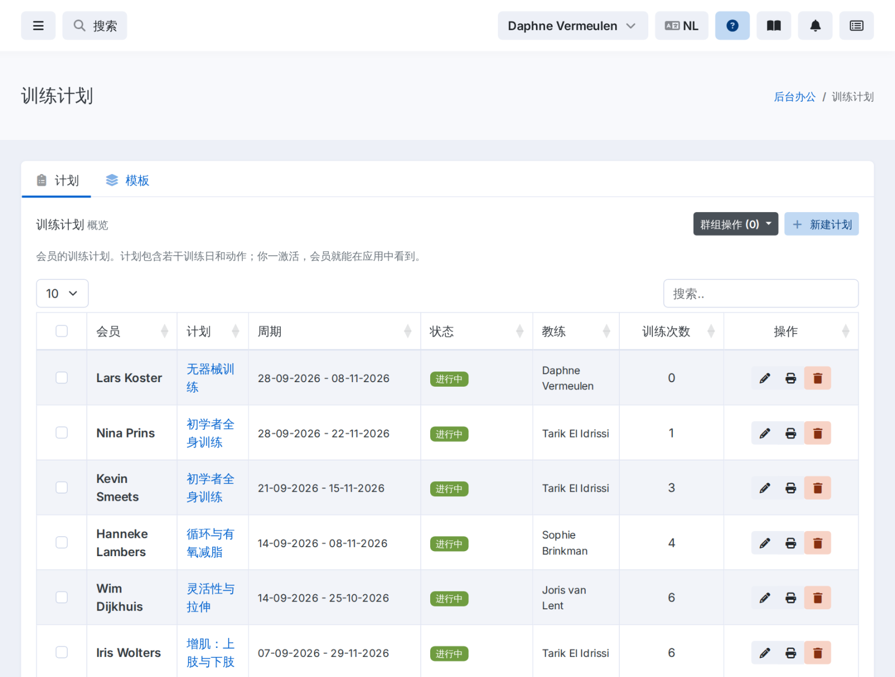The image size is (895, 677).
Task: Open the 循环与有氧减脂 plan link
Action: click(210, 543)
